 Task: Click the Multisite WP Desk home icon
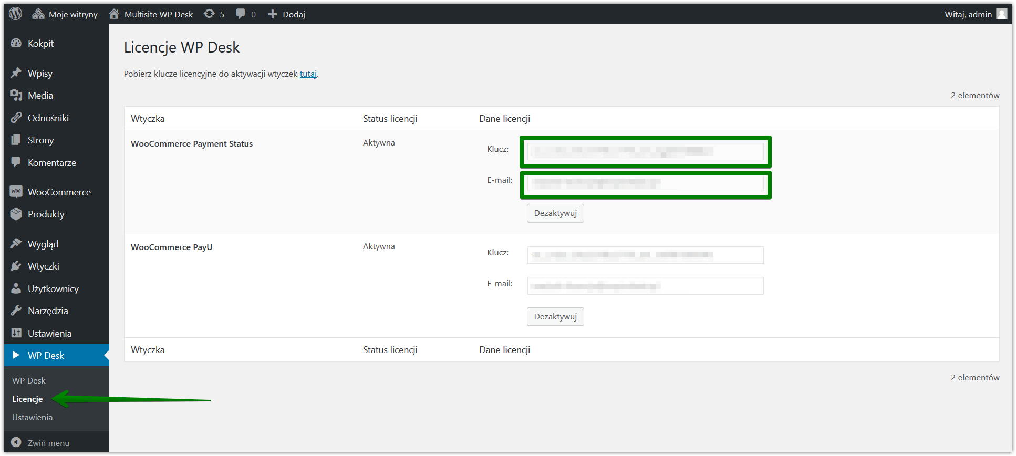tap(114, 14)
